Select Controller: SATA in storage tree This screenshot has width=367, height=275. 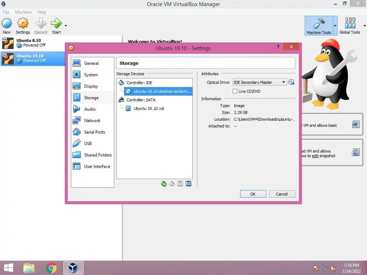[x=141, y=100]
